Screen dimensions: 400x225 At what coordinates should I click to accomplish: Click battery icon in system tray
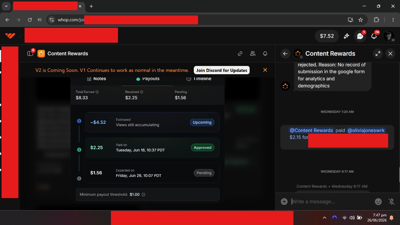(x=359, y=218)
